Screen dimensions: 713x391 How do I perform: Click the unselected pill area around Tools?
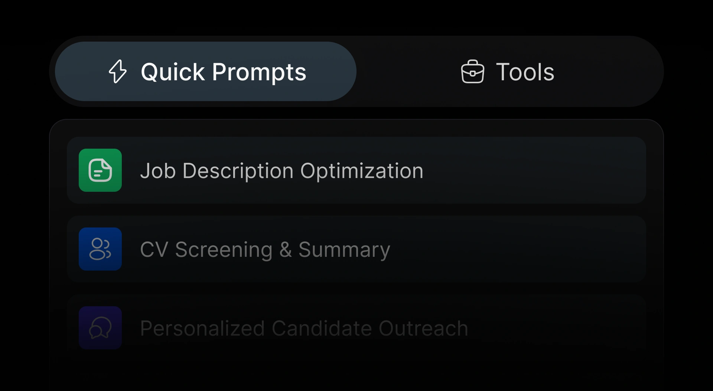click(613, 71)
